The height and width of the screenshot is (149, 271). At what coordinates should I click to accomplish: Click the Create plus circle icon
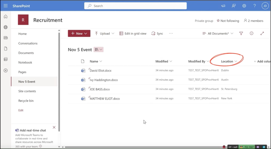tap(6, 70)
